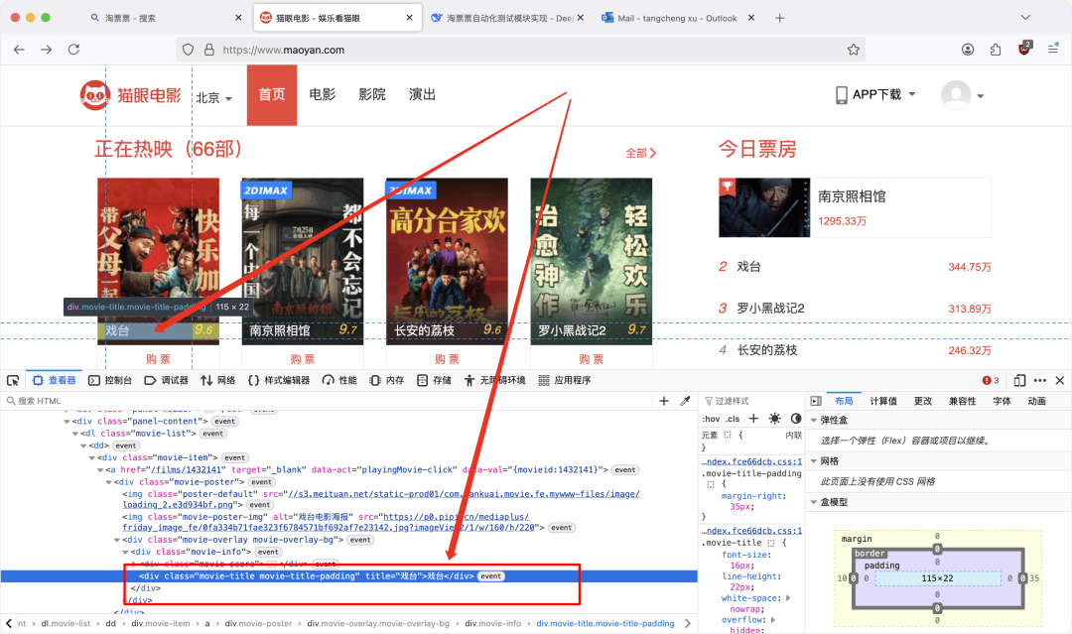Viewport: 1072px width, 634px height.
Task: Toggle the .cls class editor panel
Action: point(732,418)
